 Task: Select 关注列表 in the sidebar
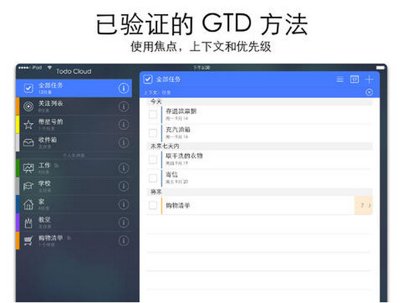[x=74, y=106]
